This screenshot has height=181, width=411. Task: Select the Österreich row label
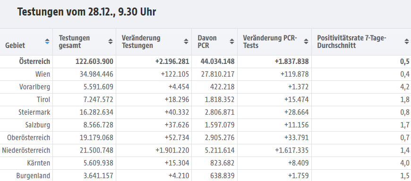(x=34, y=62)
